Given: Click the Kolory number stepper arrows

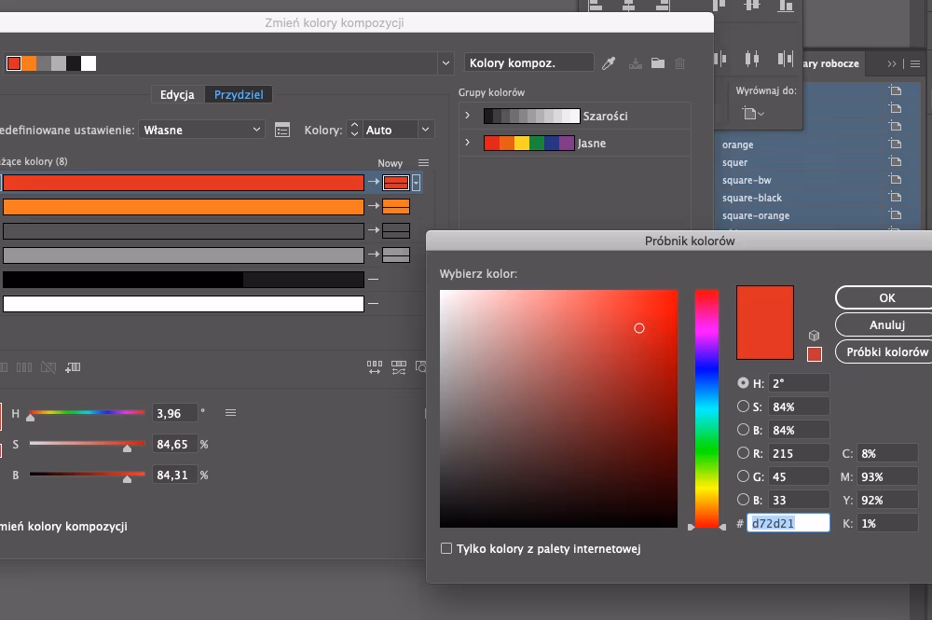Looking at the screenshot, I should click(x=354, y=130).
